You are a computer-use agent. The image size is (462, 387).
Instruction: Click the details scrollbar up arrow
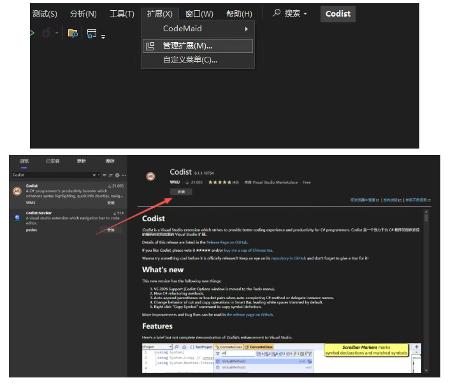pyautogui.click(x=426, y=211)
